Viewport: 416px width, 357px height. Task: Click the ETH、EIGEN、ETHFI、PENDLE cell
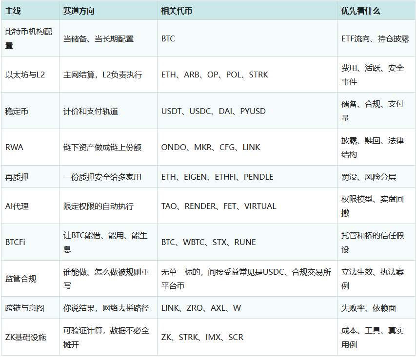247,176
